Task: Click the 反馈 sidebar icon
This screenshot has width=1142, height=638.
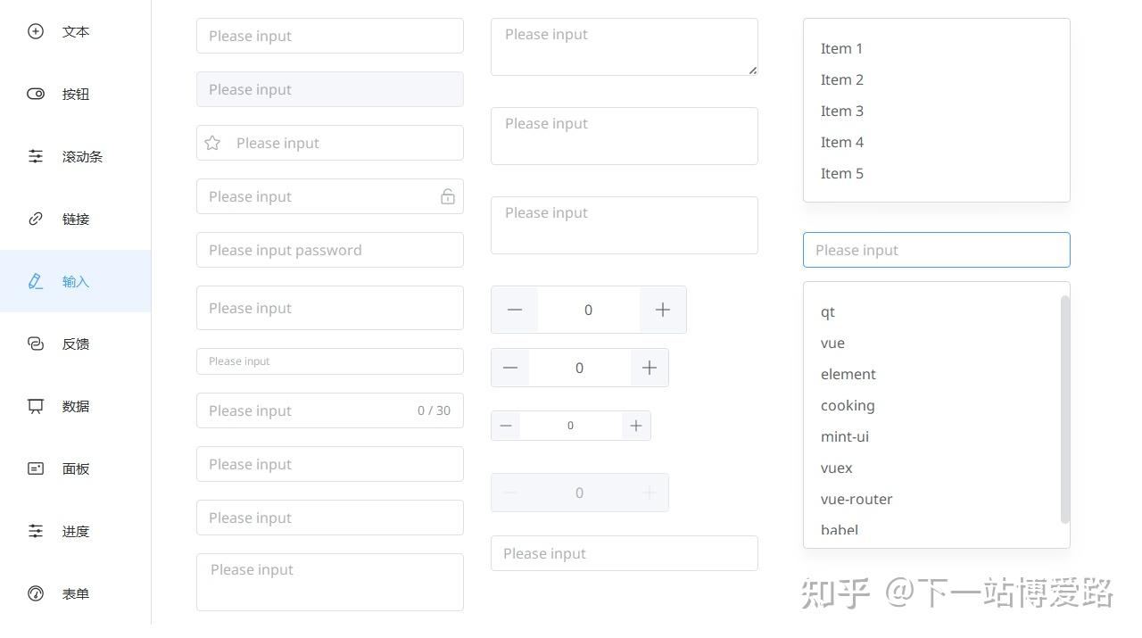Action: click(x=36, y=344)
